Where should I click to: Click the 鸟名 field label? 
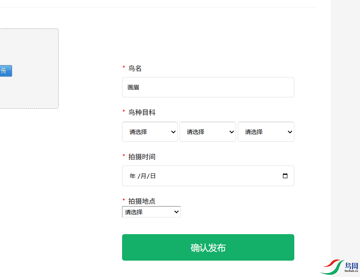tap(134, 68)
